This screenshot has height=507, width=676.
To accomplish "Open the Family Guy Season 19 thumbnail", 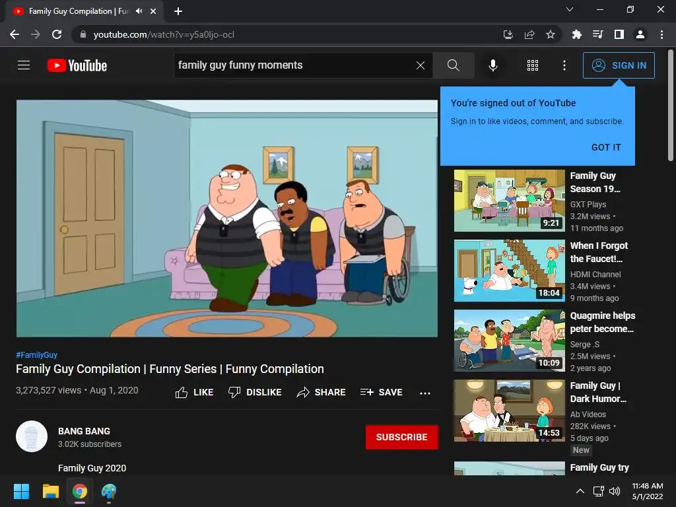I will click(x=509, y=201).
